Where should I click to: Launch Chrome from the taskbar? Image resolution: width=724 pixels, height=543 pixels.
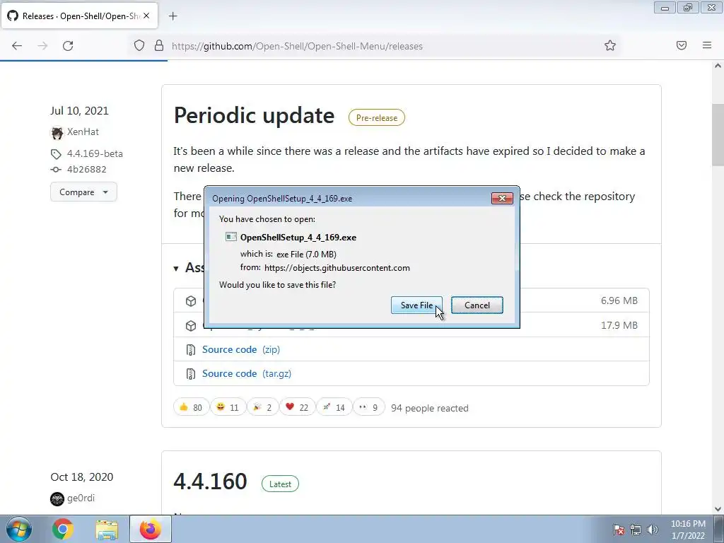coord(63,529)
